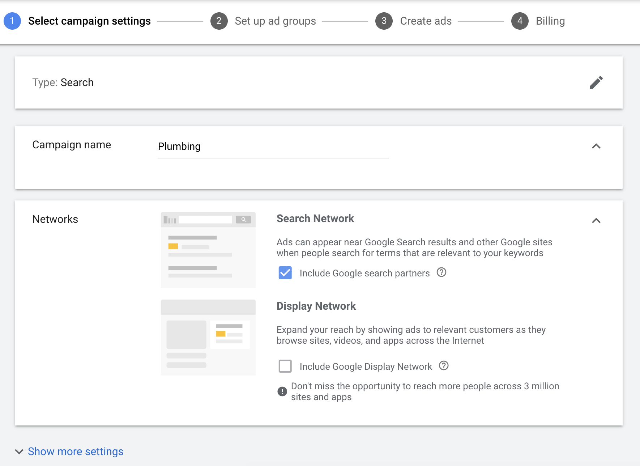Click the 'Don't miss the opportunity' notice text
The width and height of the screenshot is (640, 466).
pos(425,391)
